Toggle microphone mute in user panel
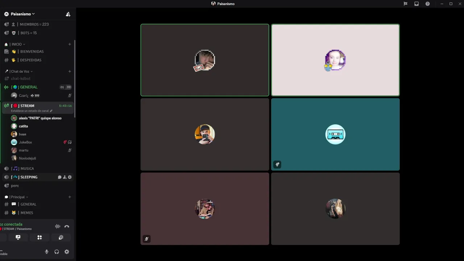This screenshot has width=464, height=261. [x=46, y=252]
